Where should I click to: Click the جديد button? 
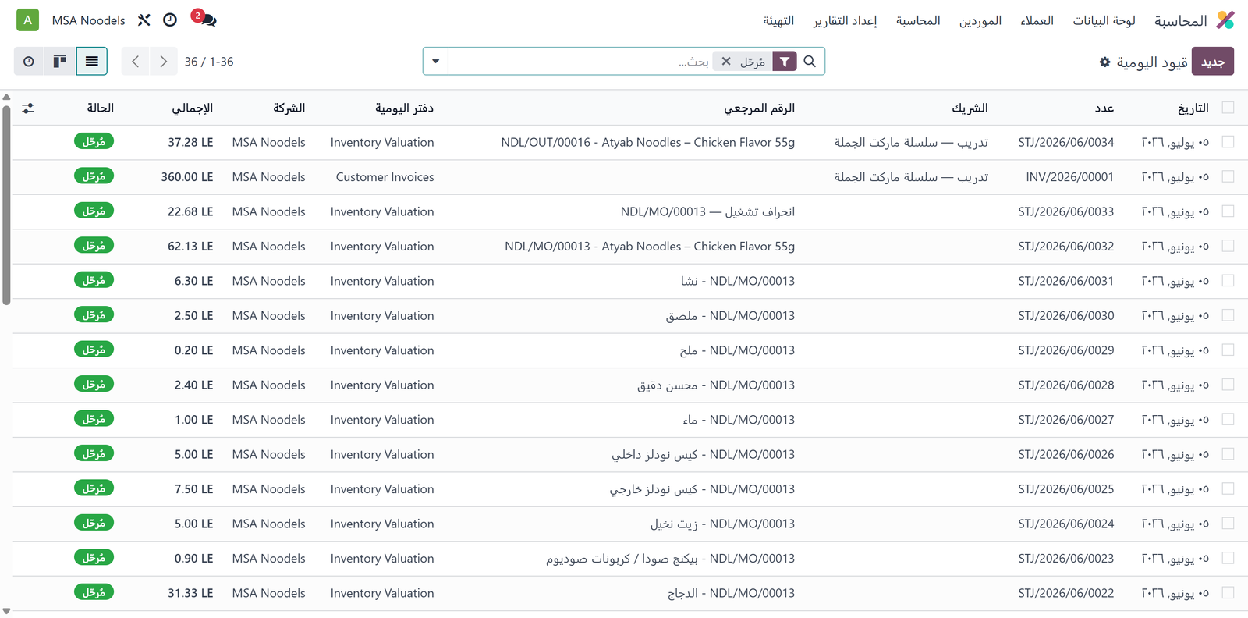click(x=1213, y=62)
